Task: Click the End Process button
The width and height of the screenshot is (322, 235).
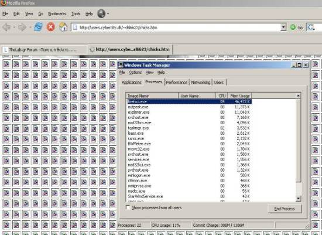Action: 285,209
